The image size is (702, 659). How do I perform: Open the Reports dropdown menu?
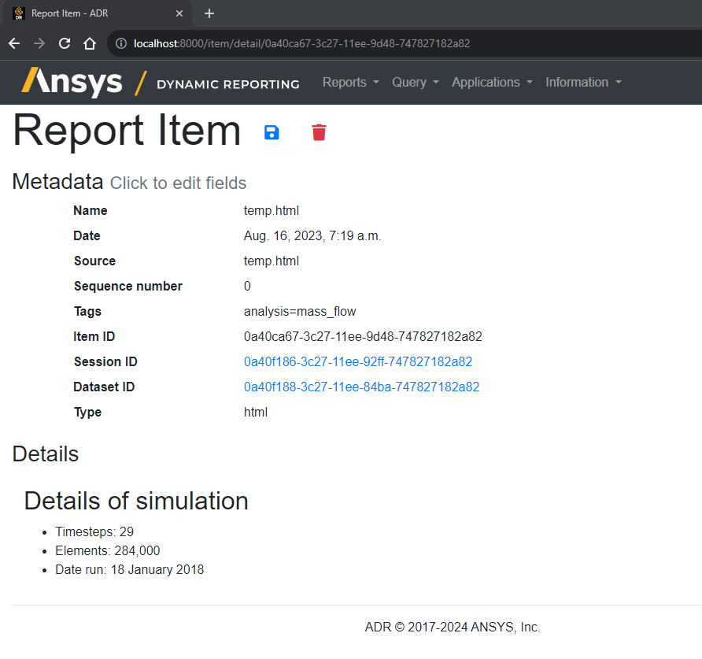[x=350, y=83]
